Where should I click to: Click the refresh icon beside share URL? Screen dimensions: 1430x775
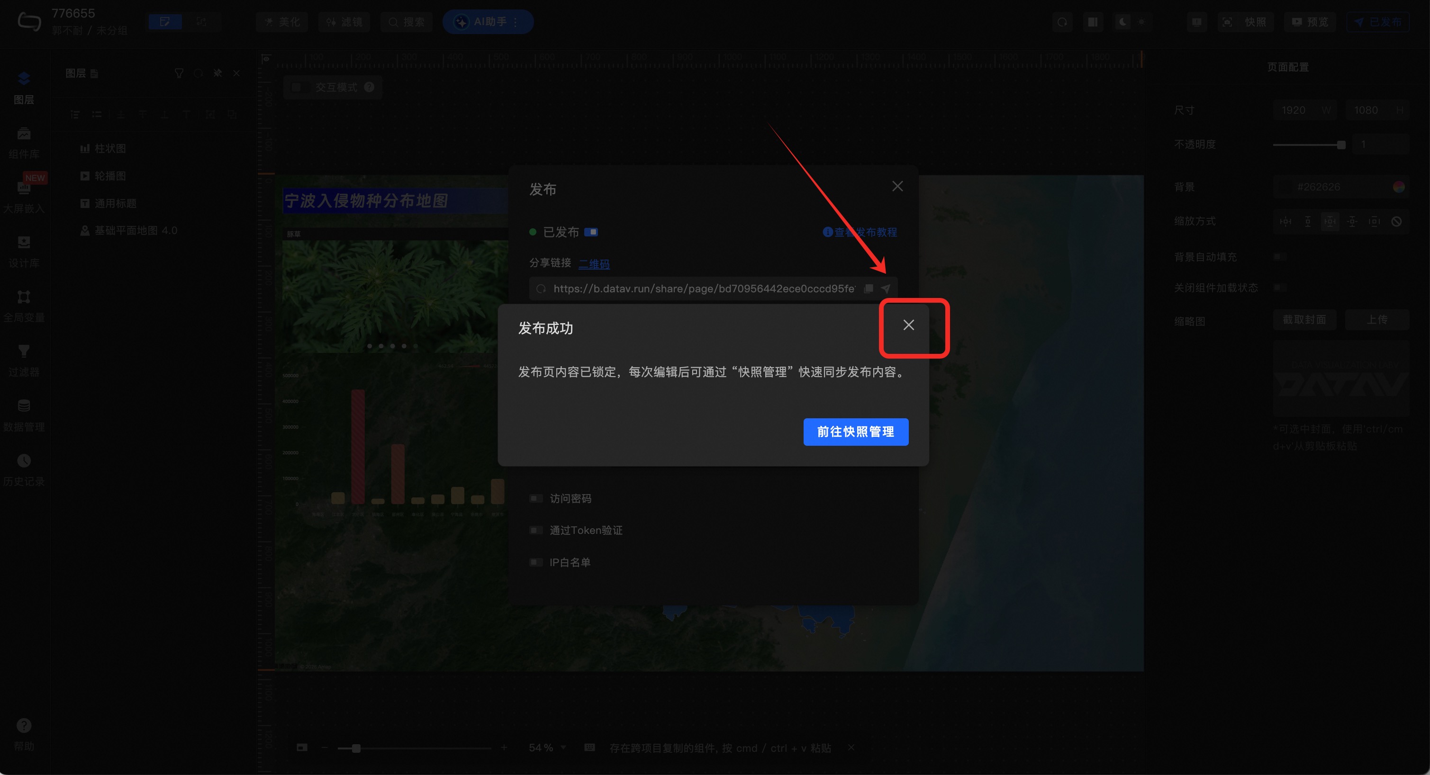pyautogui.click(x=541, y=288)
